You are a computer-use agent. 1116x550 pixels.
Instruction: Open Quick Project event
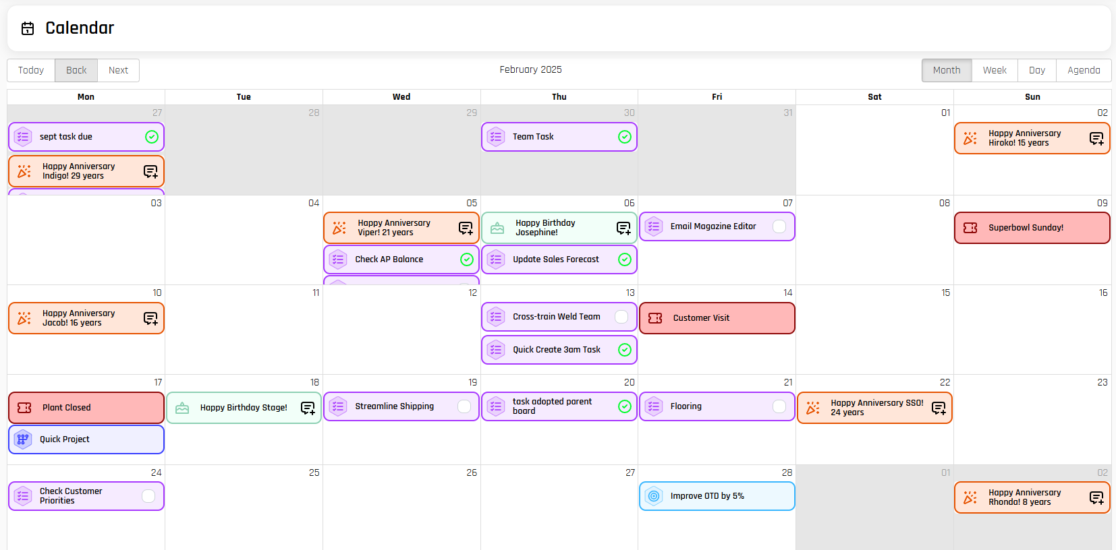(86, 439)
